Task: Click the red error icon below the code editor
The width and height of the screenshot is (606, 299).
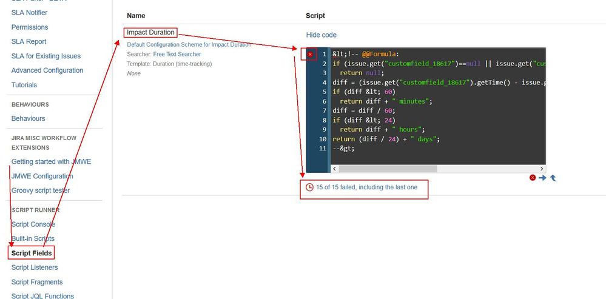Action: click(x=533, y=178)
